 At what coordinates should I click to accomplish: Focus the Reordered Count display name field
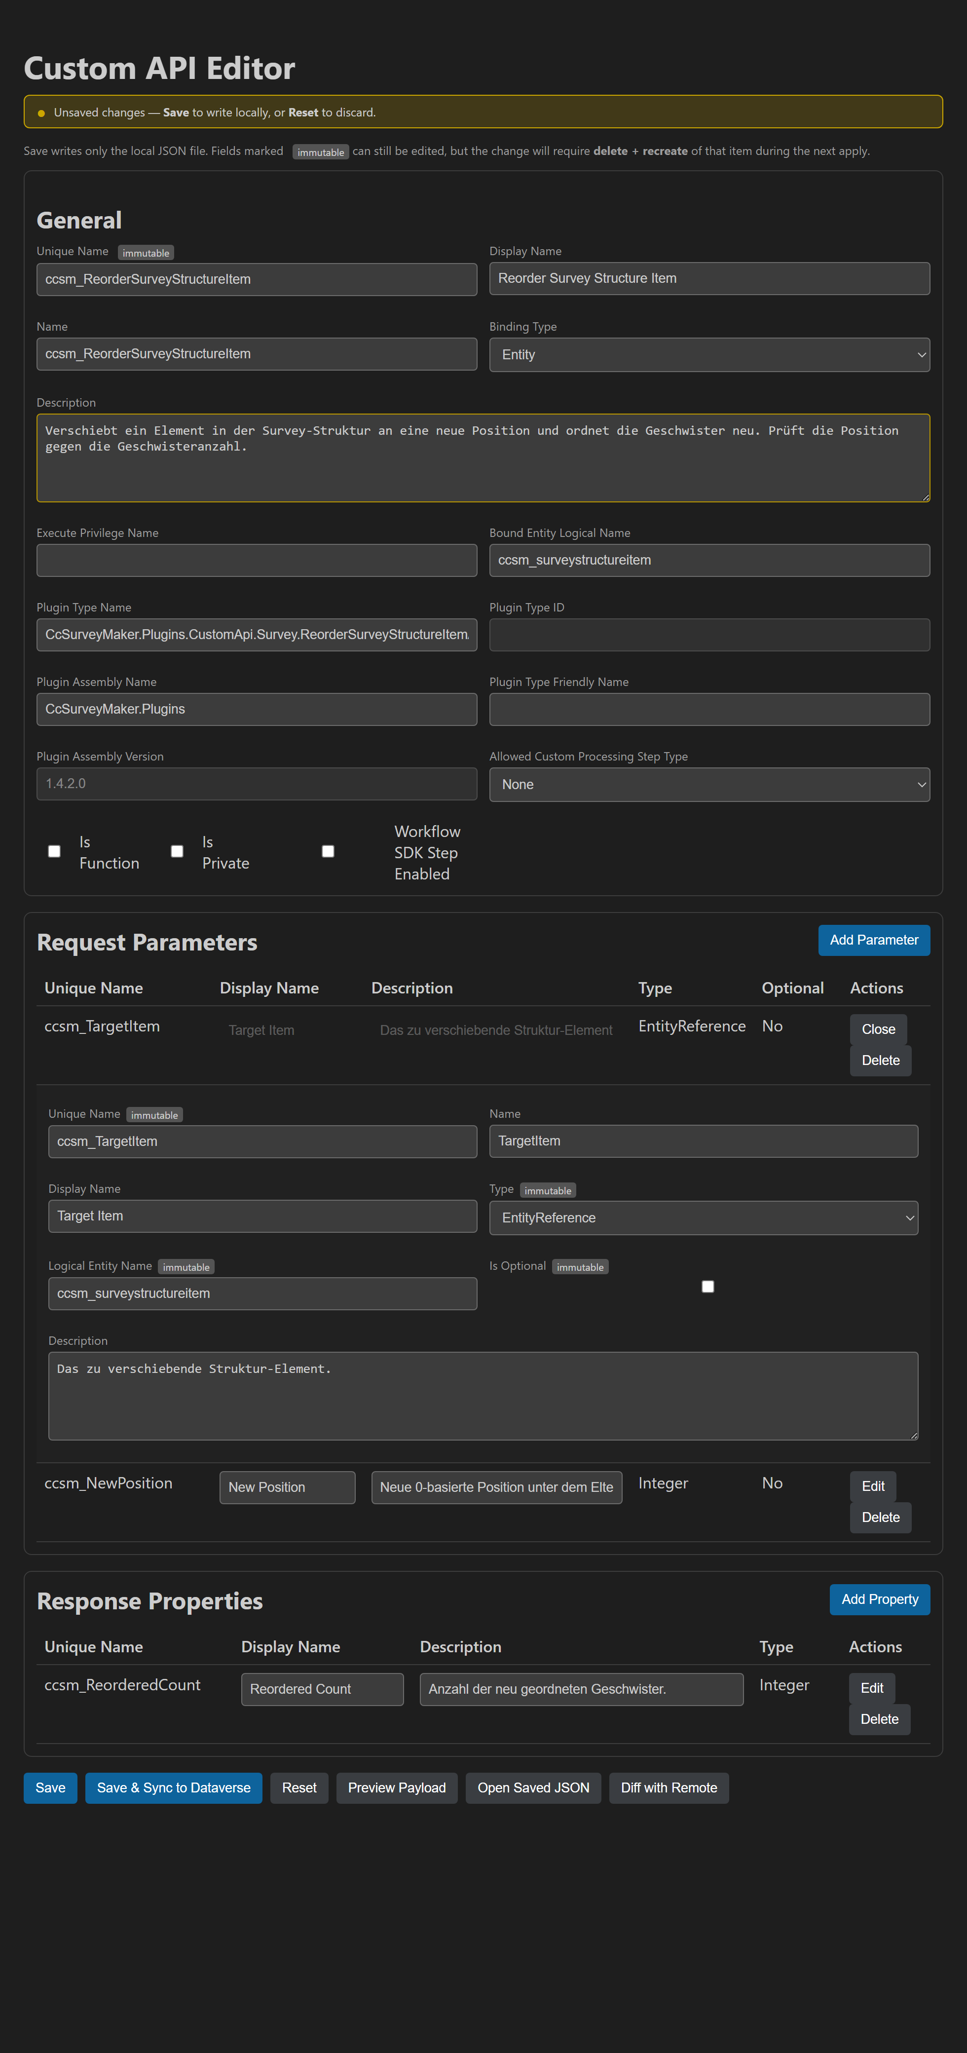coord(322,1689)
